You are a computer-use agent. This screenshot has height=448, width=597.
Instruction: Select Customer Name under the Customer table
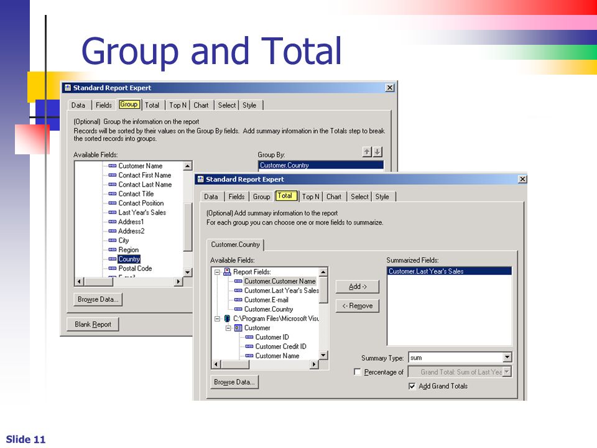(277, 356)
